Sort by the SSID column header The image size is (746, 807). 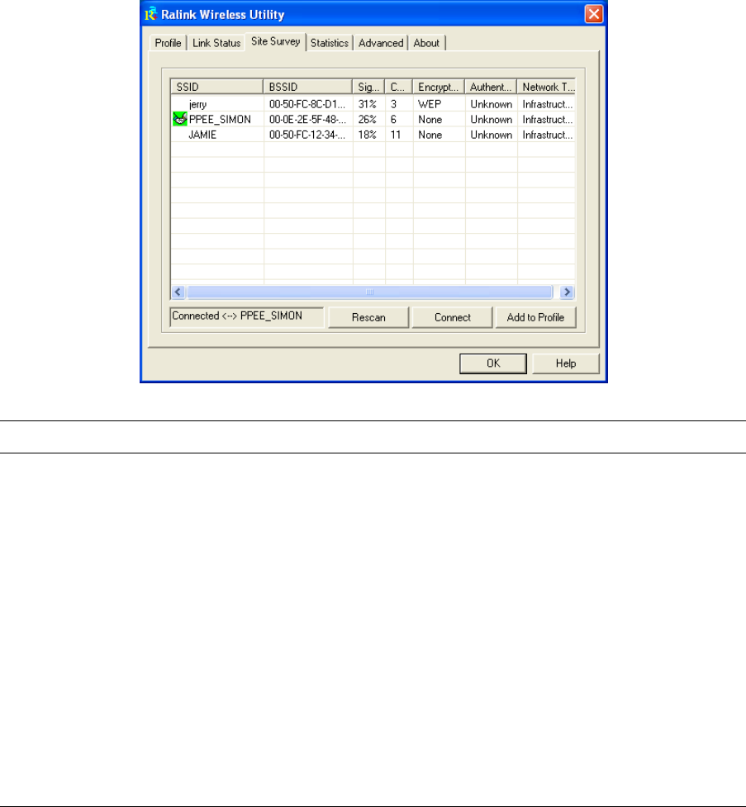(216, 87)
